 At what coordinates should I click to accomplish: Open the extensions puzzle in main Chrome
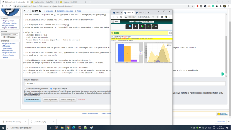[x=221, y=6]
